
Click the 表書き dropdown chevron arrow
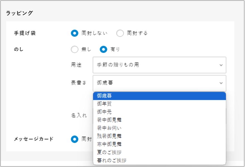tap(221, 83)
